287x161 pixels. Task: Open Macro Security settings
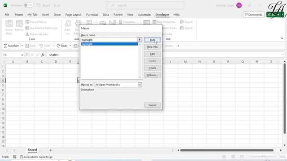click(37, 34)
